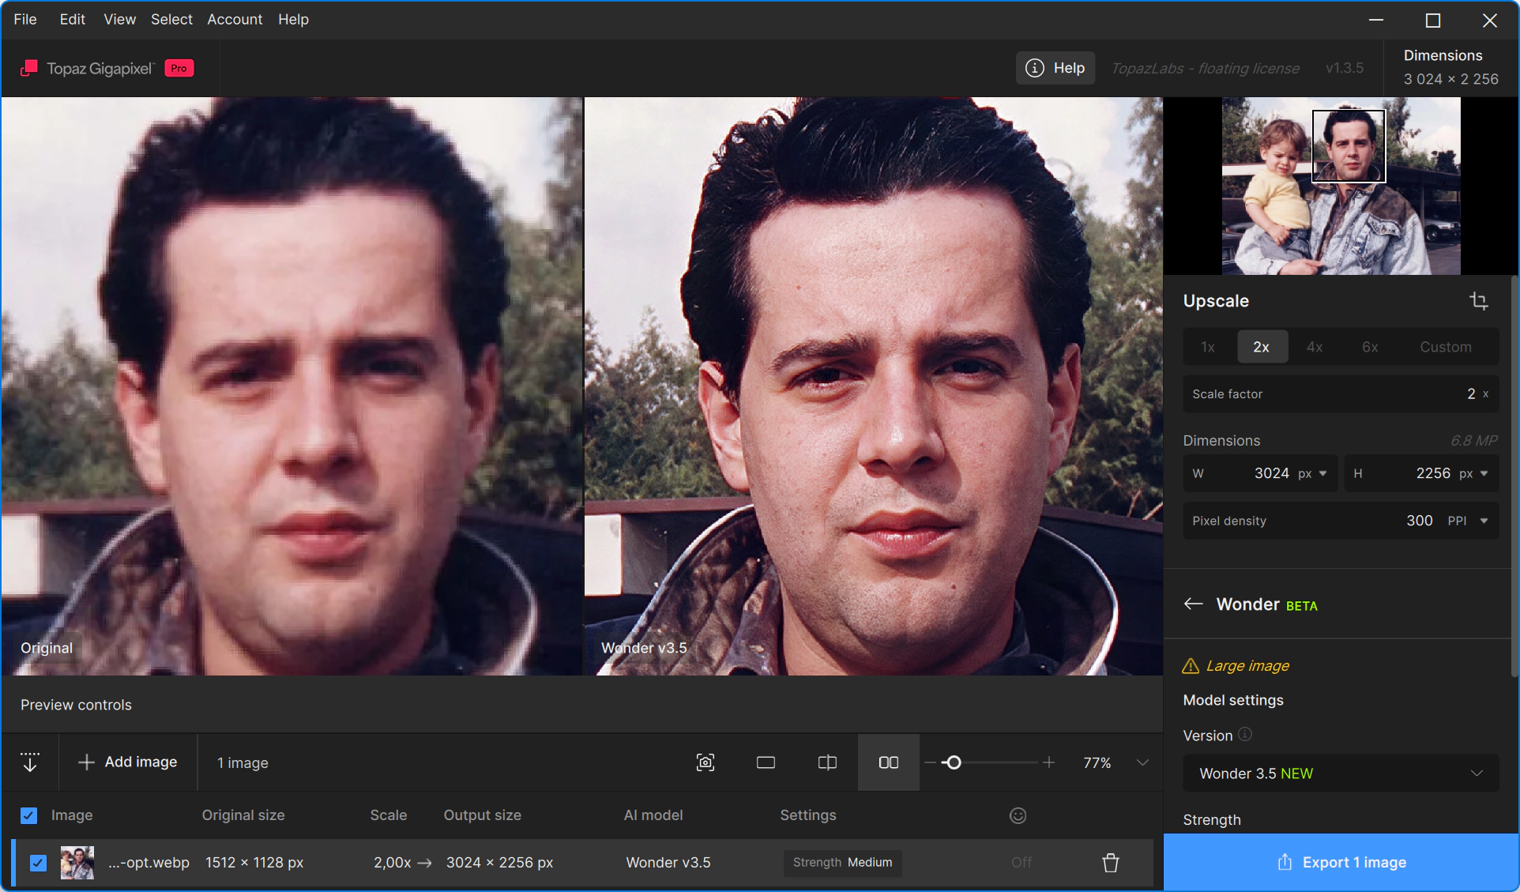Click the Version info icon
The width and height of the screenshot is (1520, 892).
coord(1245,735)
